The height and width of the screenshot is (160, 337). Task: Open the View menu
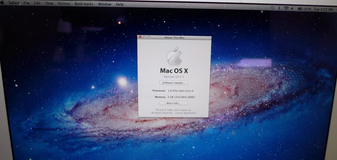[x=49, y=3]
